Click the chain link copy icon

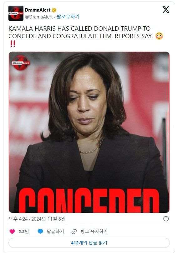coord(74,232)
